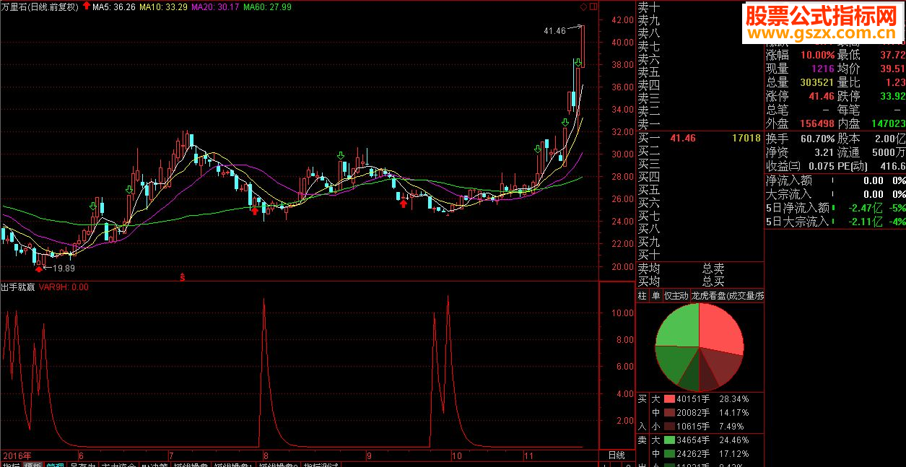The height and width of the screenshot is (467, 906).
Task: Click the MA20: 30.17 label
Action: 215,6
